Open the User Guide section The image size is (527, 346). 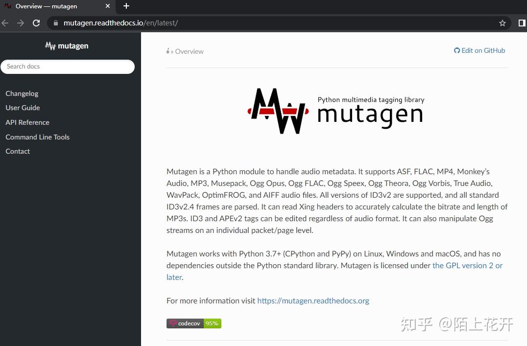(23, 108)
